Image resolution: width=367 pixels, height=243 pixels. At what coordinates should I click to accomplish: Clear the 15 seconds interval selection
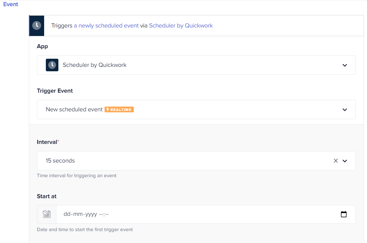click(x=336, y=161)
